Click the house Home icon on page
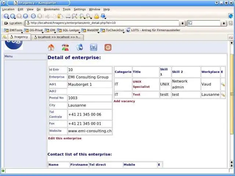The image size is (235, 176). [51, 47]
